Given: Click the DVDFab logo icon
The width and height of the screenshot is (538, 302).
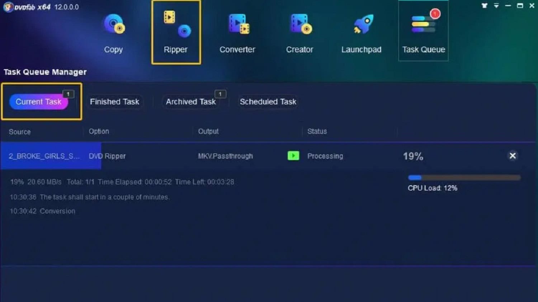Looking at the screenshot, I should coord(8,7).
